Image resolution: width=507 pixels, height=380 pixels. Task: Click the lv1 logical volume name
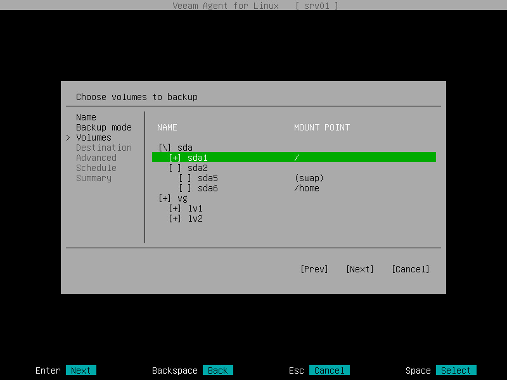click(195, 209)
